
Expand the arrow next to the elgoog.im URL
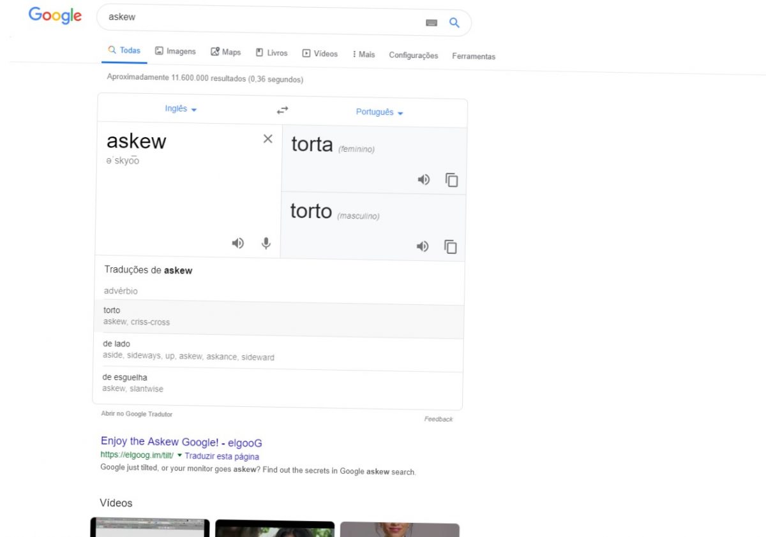[179, 455]
